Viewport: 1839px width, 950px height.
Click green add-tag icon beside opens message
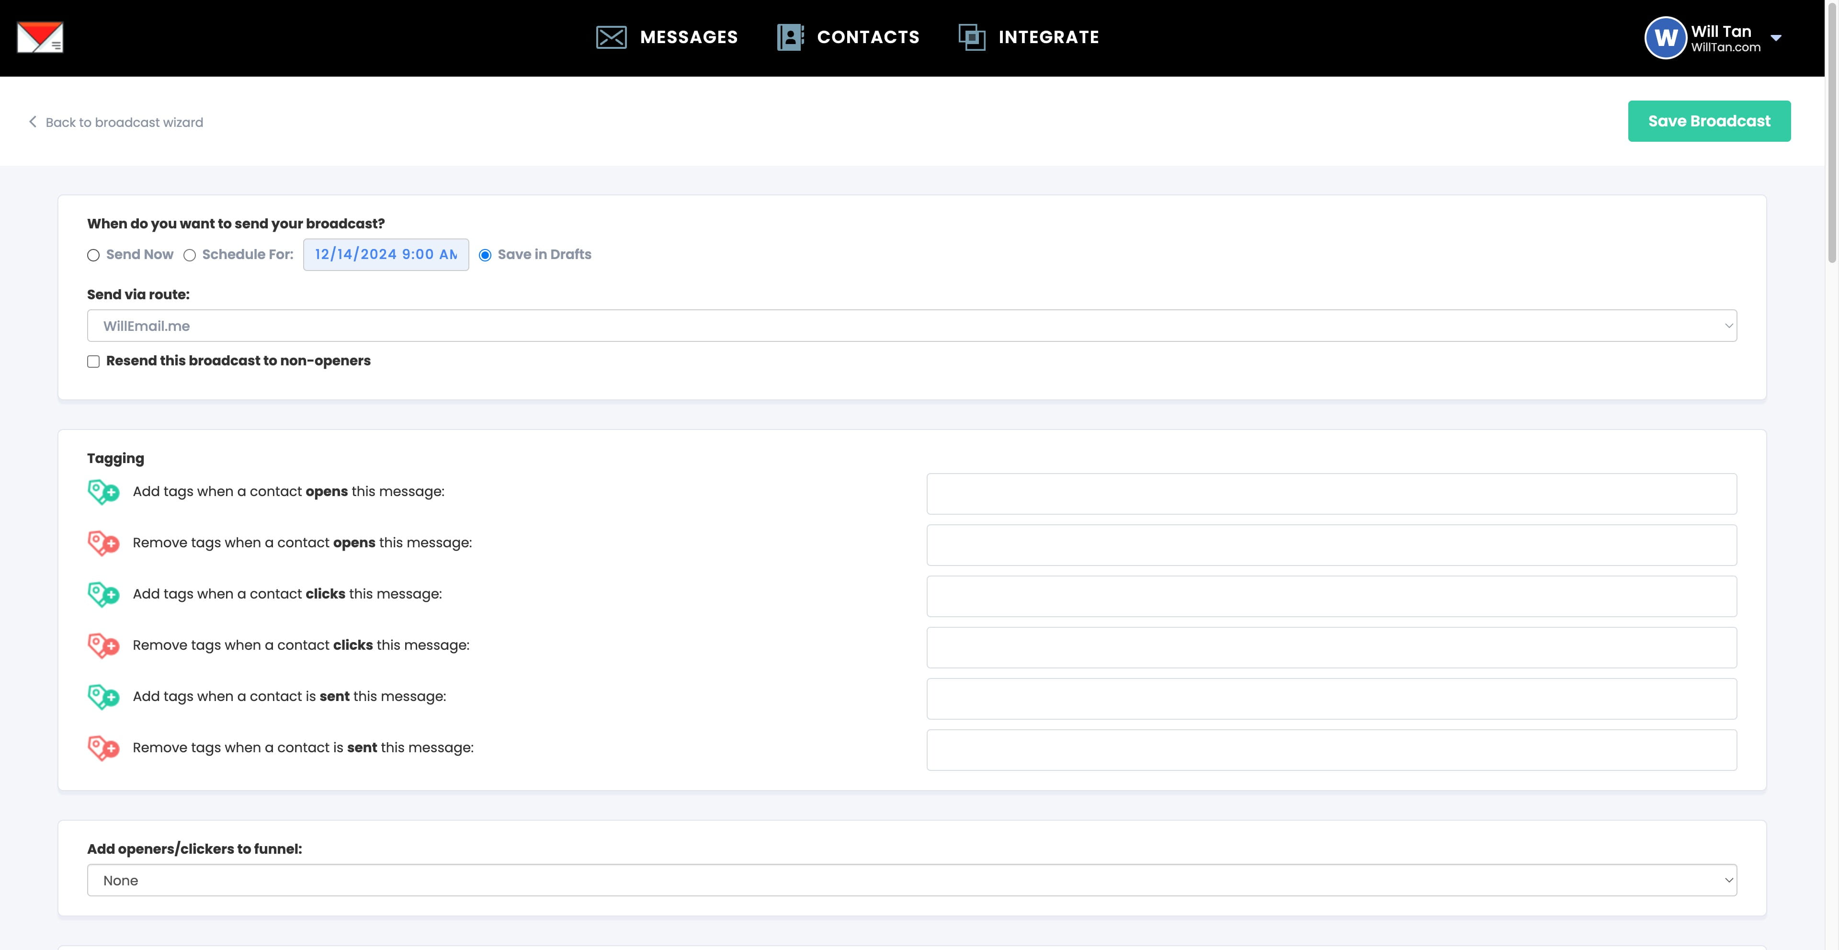[103, 492]
